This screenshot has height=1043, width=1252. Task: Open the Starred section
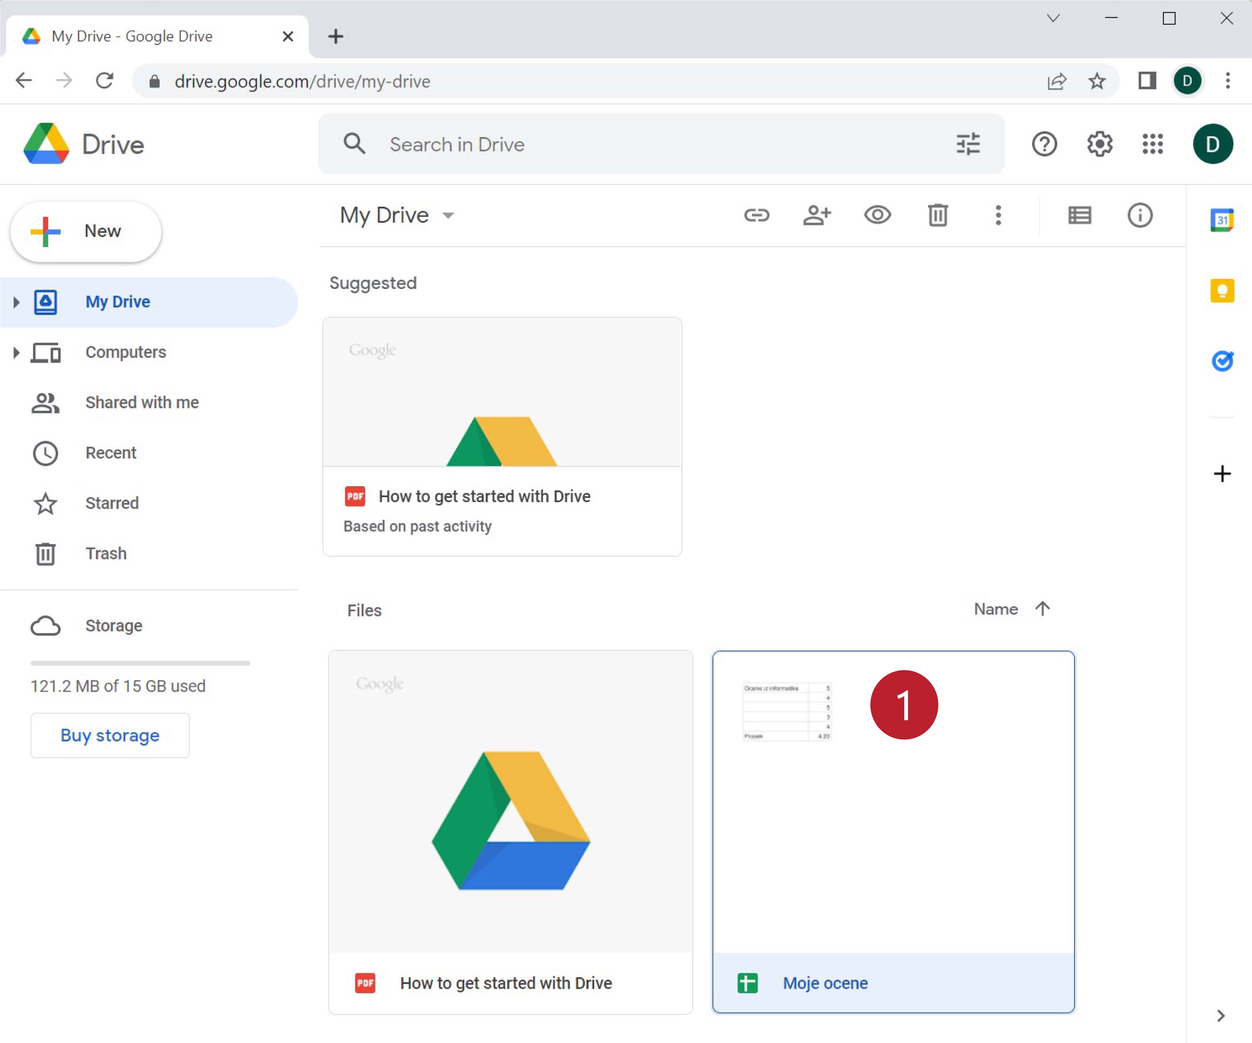pyautogui.click(x=111, y=503)
